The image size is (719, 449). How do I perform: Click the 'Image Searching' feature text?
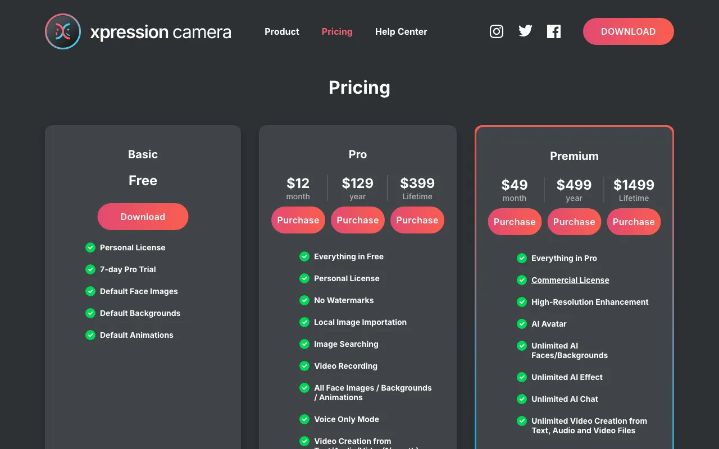346,344
